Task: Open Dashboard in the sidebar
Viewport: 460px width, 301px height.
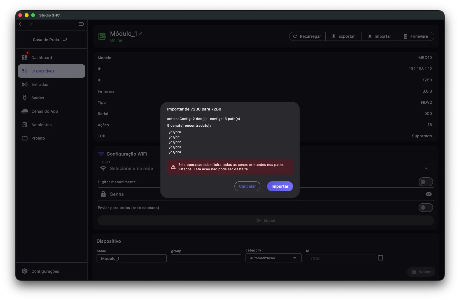Action: click(x=52, y=58)
